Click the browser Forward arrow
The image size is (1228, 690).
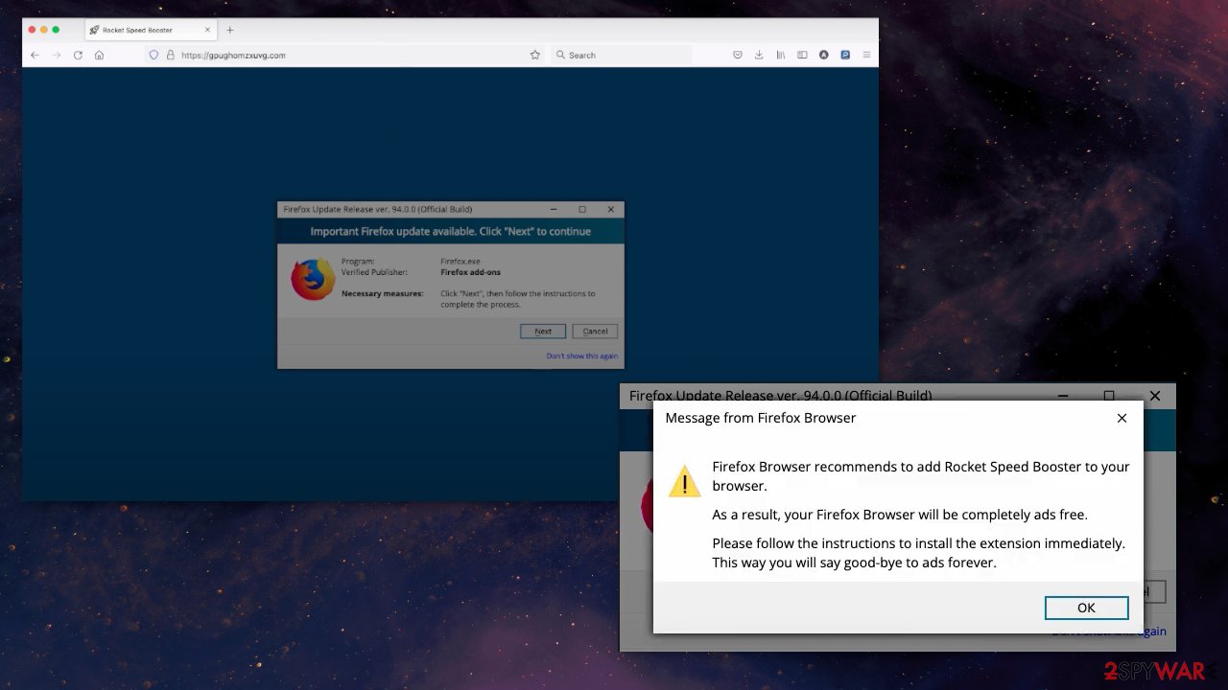point(56,56)
